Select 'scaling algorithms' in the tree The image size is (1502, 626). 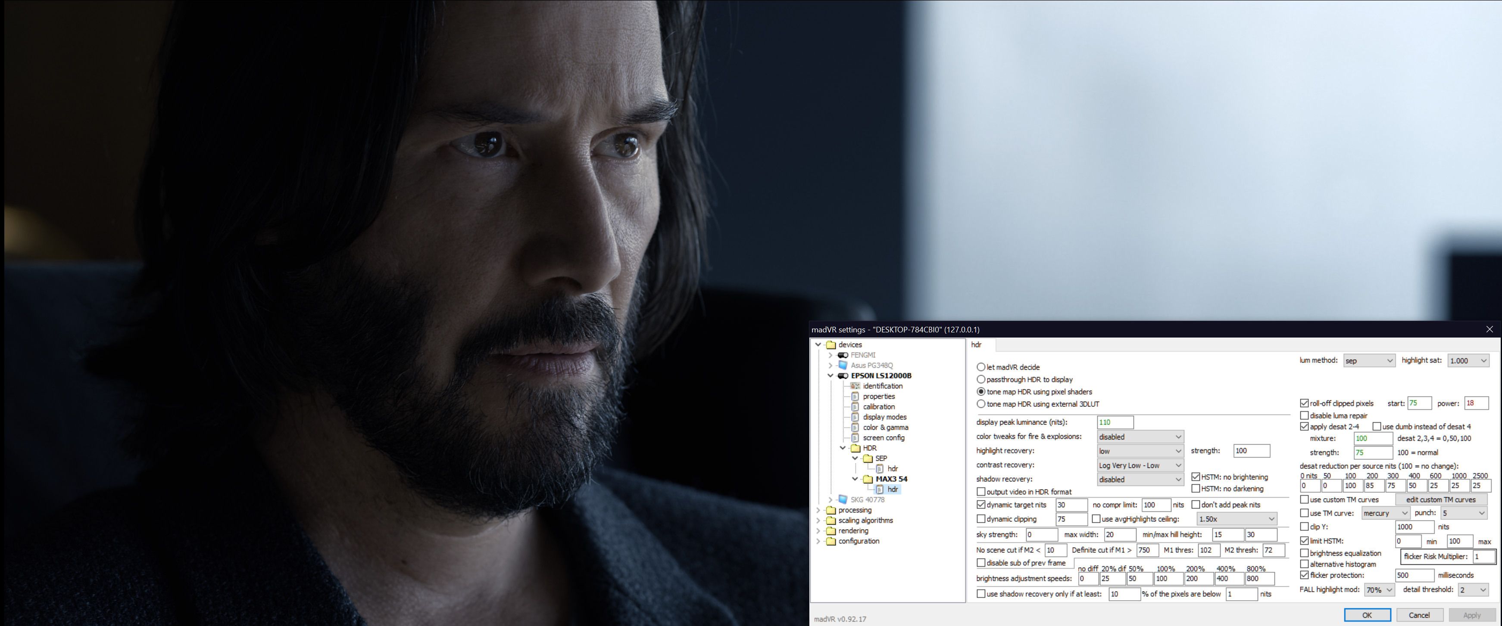865,521
